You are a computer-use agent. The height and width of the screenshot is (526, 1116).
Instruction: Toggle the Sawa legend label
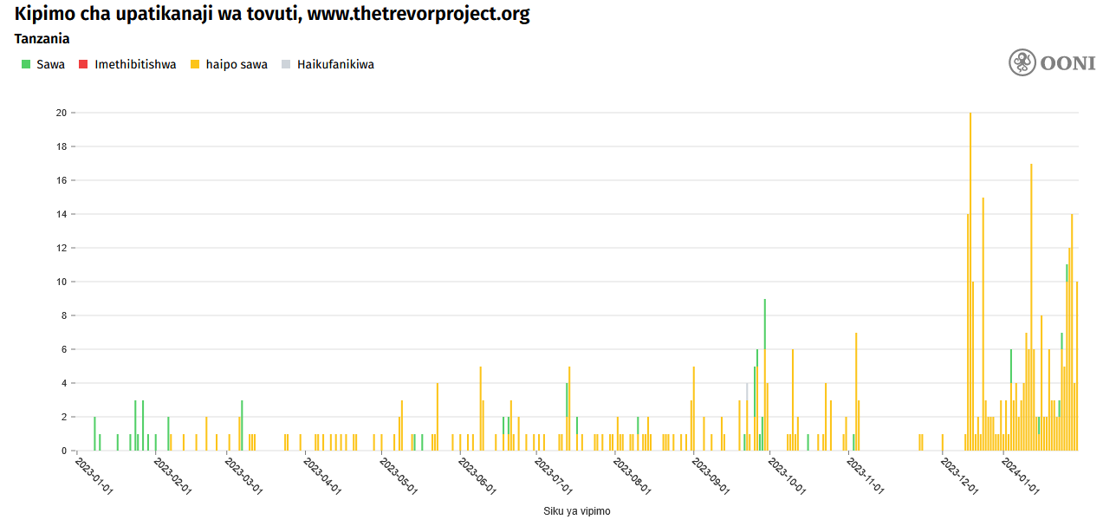click(x=50, y=64)
